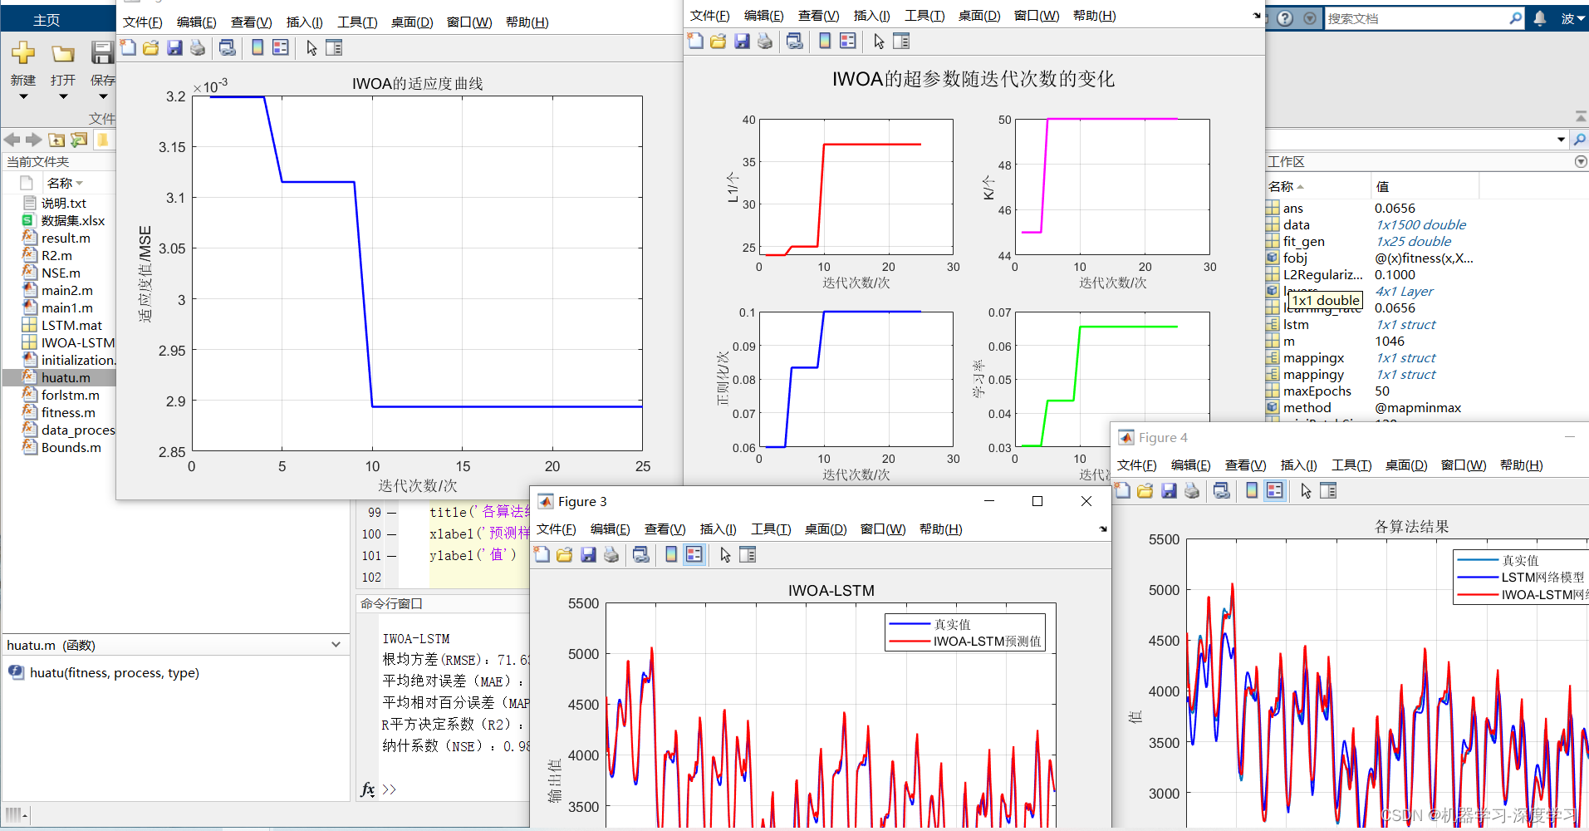Toggle Insert Legend off in Figure 4
The image size is (1589, 831).
click(x=1275, y=490)
